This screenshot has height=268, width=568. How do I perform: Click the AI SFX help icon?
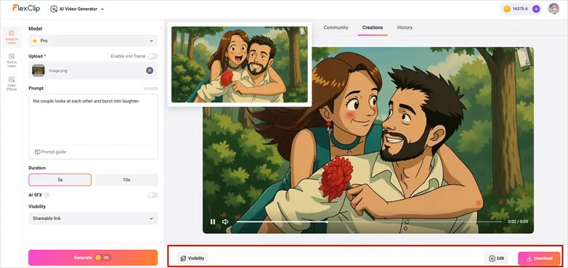46,195
